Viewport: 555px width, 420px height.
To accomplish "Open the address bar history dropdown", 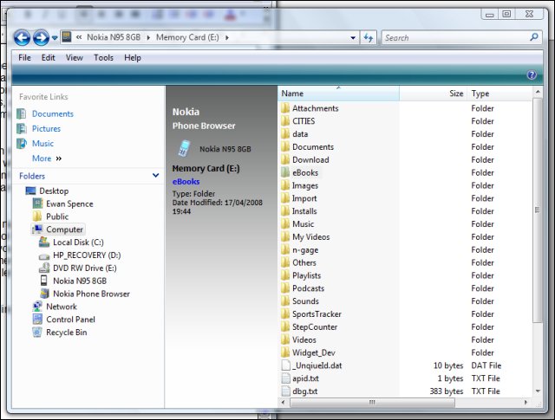I will click(353, 37).
